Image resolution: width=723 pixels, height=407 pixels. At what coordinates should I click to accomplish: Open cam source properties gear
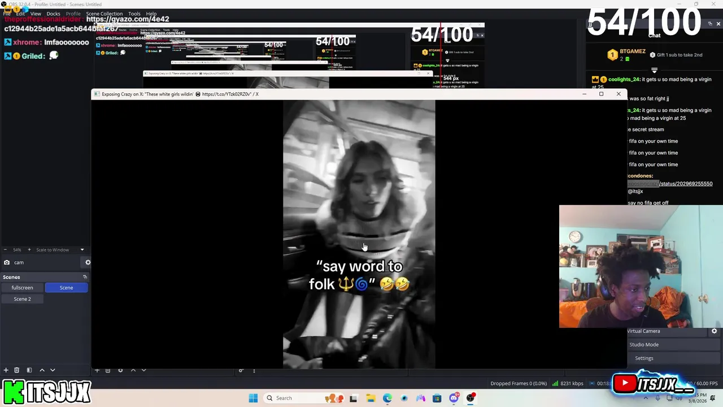[x=88, y=262]
